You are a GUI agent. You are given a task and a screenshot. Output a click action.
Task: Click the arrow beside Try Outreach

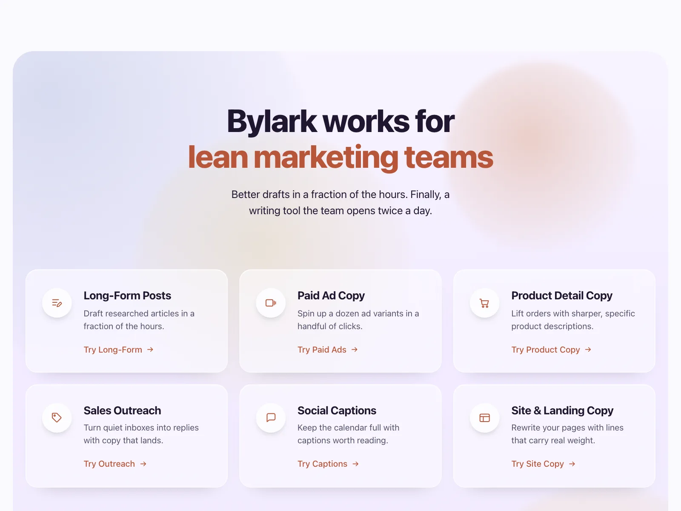pos(143,464)
